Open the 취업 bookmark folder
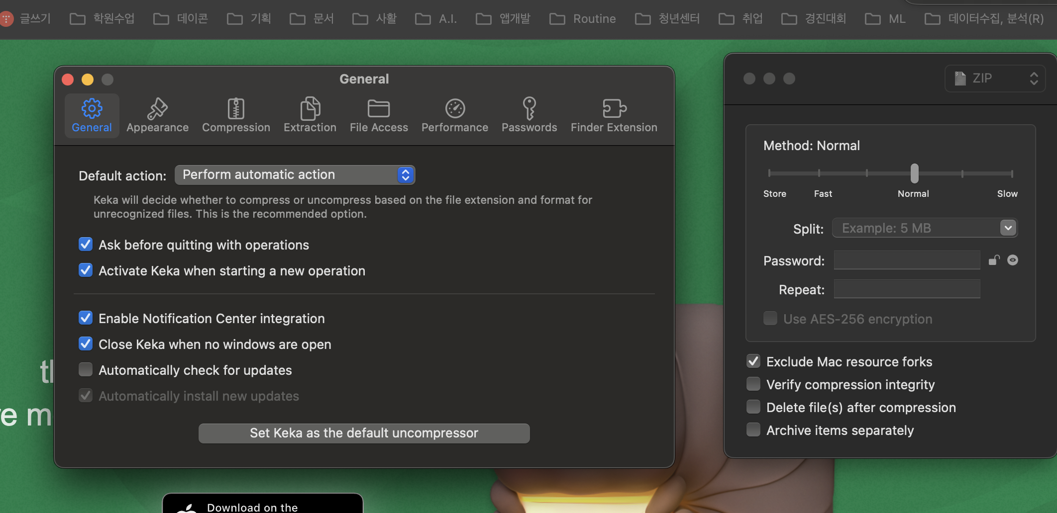The image size is (1057, 513). 740,19
